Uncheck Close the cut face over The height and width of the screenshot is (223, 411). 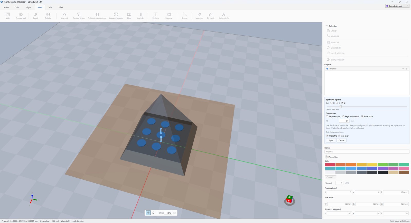point(327,136)
